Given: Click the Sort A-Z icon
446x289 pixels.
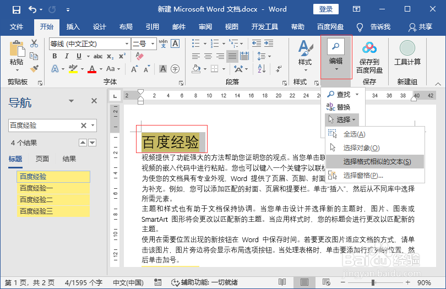Looking at the screenshot, I should [262, 69].
